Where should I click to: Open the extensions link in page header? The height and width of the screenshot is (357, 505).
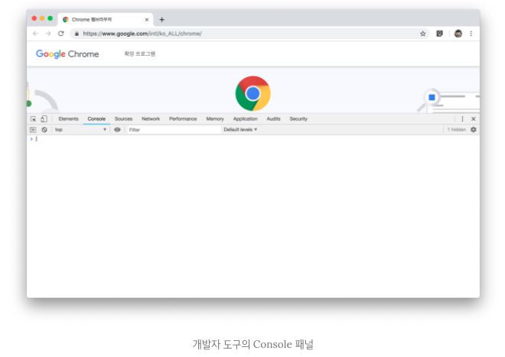140,54
